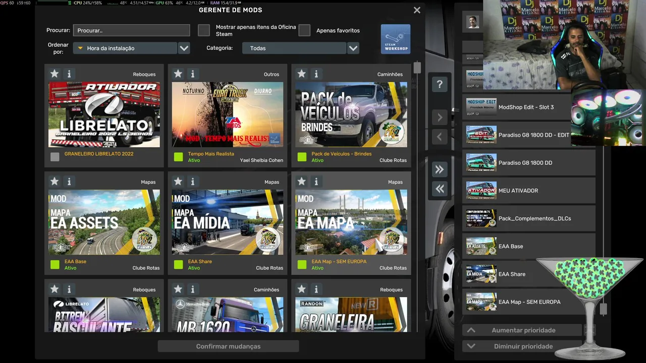Open info for Pack de Veículos Brindes
This screenshot has height=363, width=646.
pos(316,74)
